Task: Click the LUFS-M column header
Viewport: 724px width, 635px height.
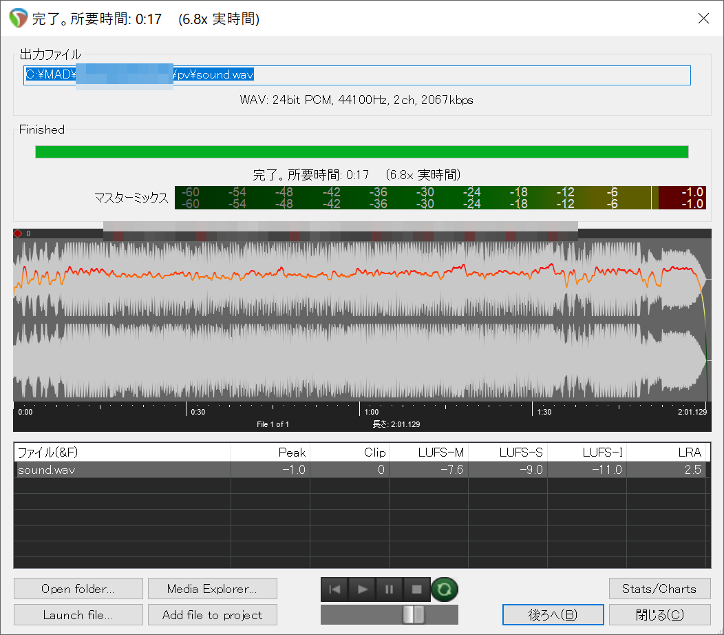Action: (x=429, y=452)
